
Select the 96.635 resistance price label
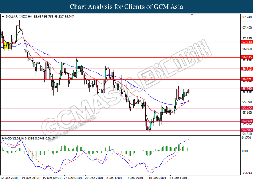point(247,57)
